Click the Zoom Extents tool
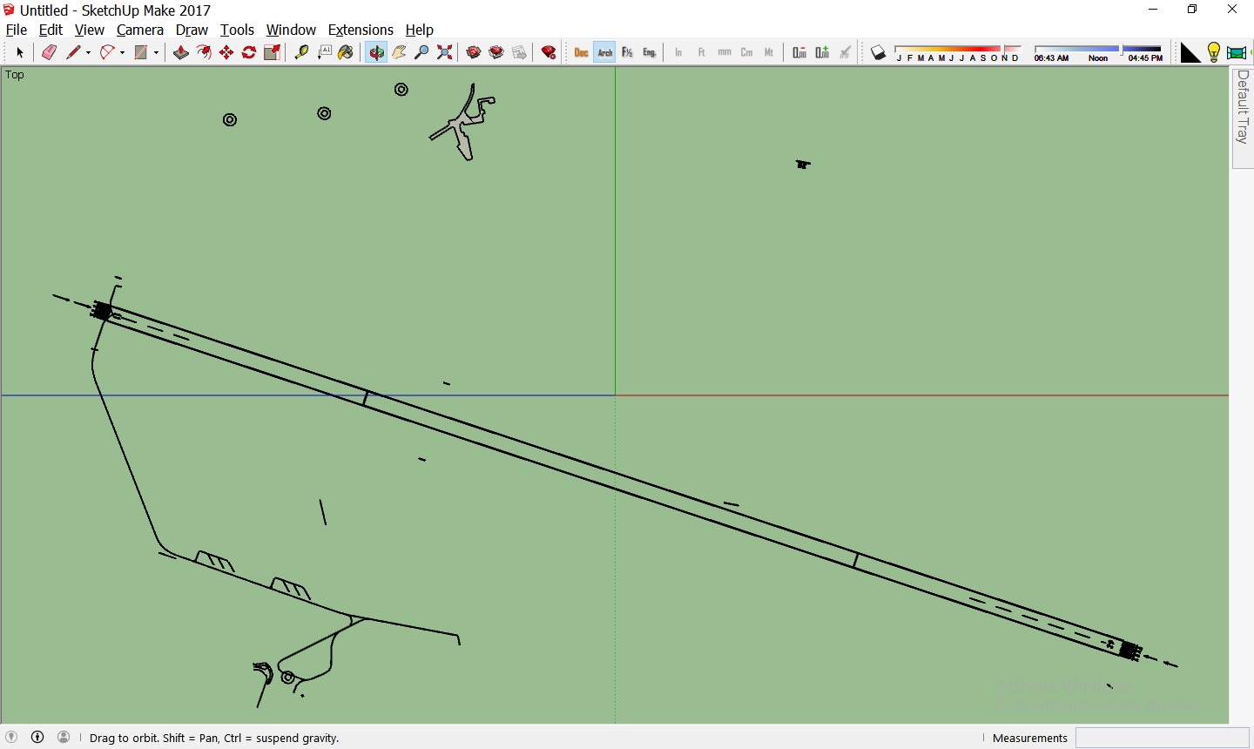The image size is (1254, 749). point(445,53)
